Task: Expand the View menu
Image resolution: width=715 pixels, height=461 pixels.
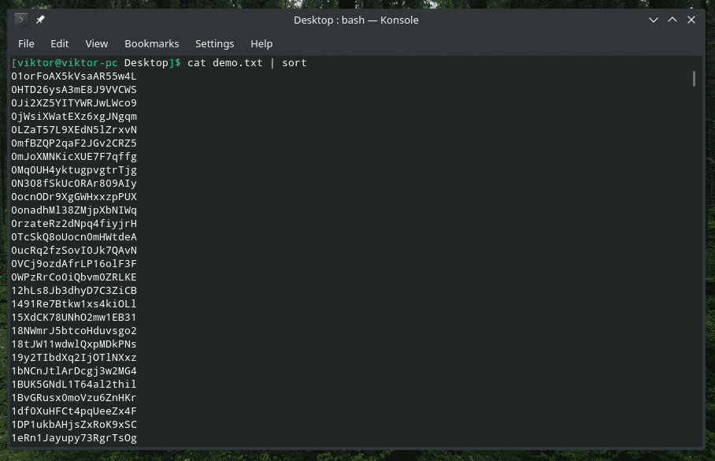Action: 96,43
